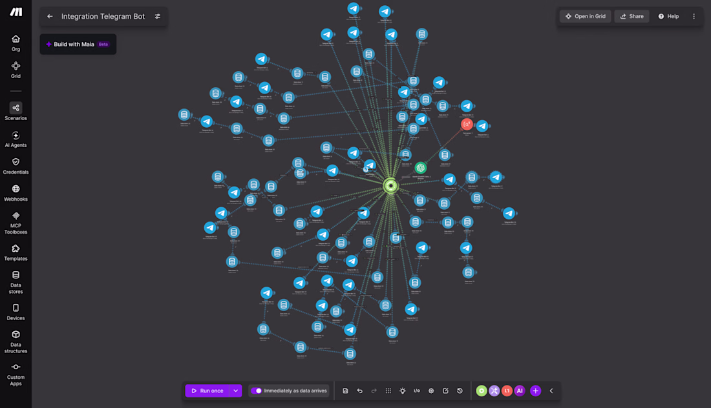Go back using the arrow beside scenario title

(x=50, y=16)
